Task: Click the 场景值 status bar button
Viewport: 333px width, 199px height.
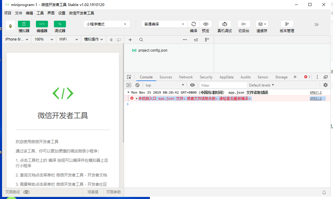Action: [x=93, y=192]
